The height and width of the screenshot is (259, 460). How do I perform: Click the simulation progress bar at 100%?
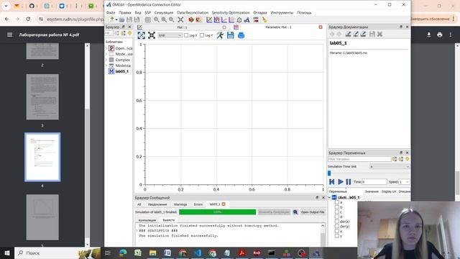[217, 212]
